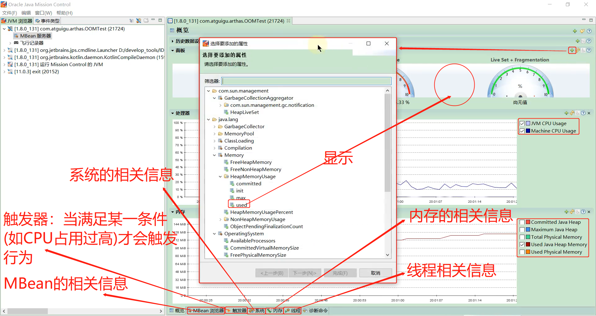This screenshot has width=596, height=316.
Task: Enable Maximum Java Heap checkbox
Action: [x=522, y=230]
